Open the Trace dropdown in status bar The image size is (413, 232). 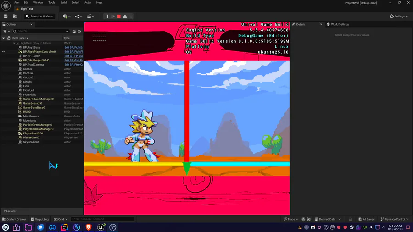(291, 219)
